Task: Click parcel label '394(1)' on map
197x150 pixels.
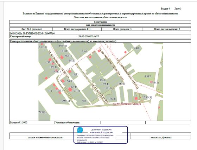Action: click(66, 101)
